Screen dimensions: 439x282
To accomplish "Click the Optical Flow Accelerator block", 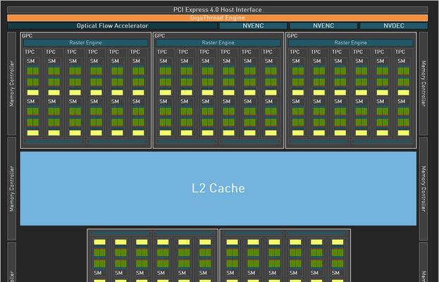I will tap(112, 26).
